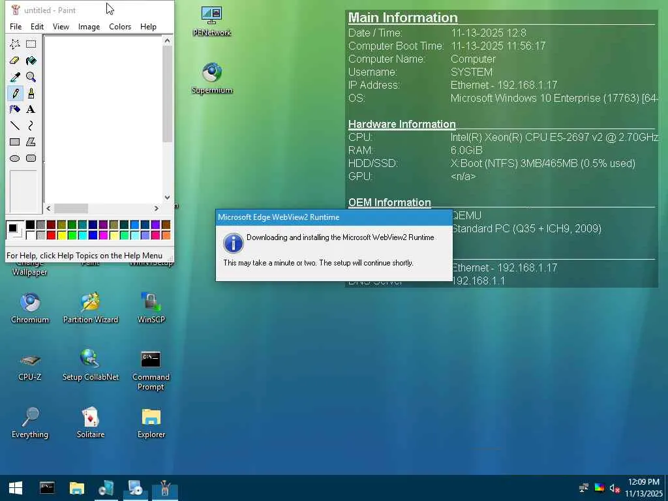Open the Colors menu in Paint
The image size is (668, 501).
[120, 26]
